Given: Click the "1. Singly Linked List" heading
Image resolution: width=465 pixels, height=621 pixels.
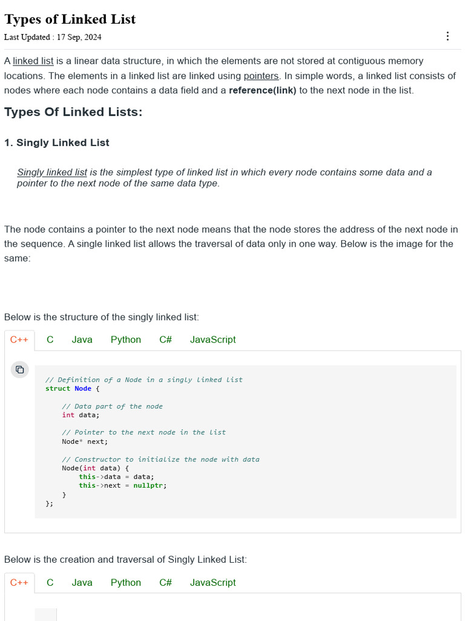Looking at the screenshot, I should [57, 143].
